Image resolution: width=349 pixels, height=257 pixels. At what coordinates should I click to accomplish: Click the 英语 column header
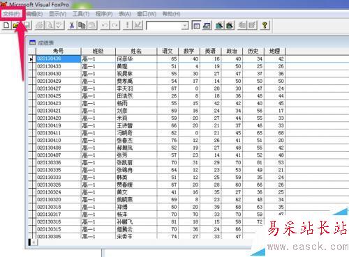pos(210,51)
